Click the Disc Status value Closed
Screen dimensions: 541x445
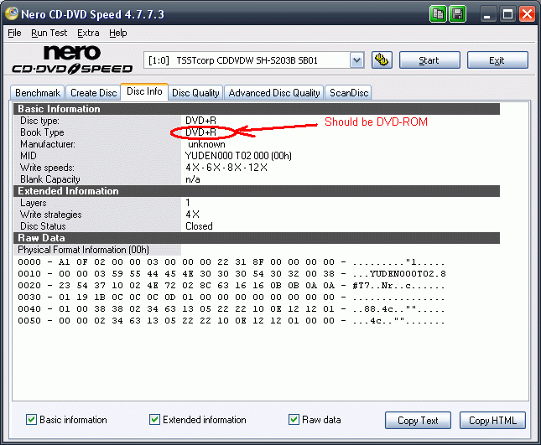[x=199, y=226]
